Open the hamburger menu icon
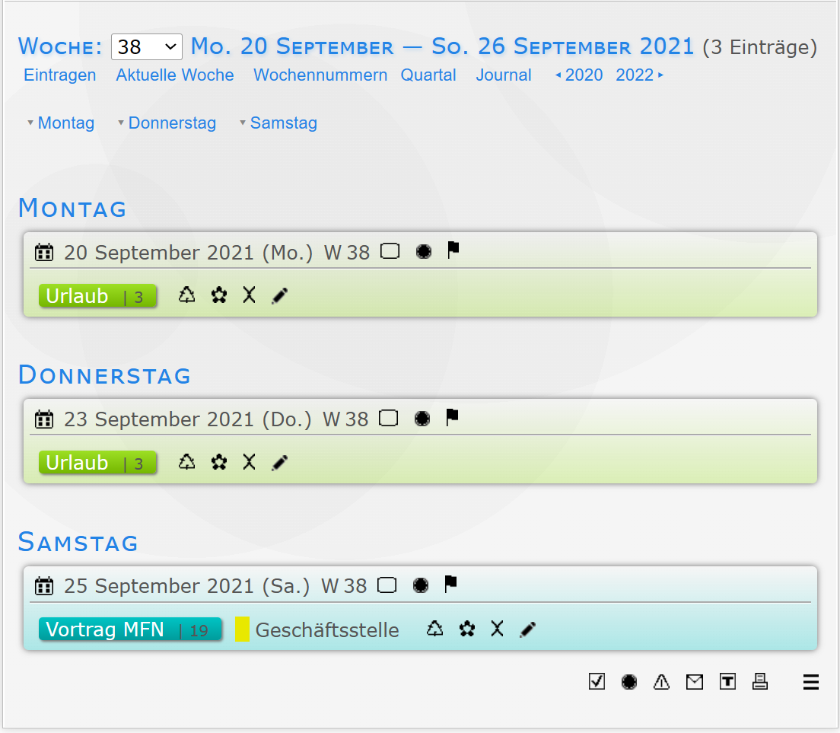Screen dimensions: 840x733 point(811,682)
